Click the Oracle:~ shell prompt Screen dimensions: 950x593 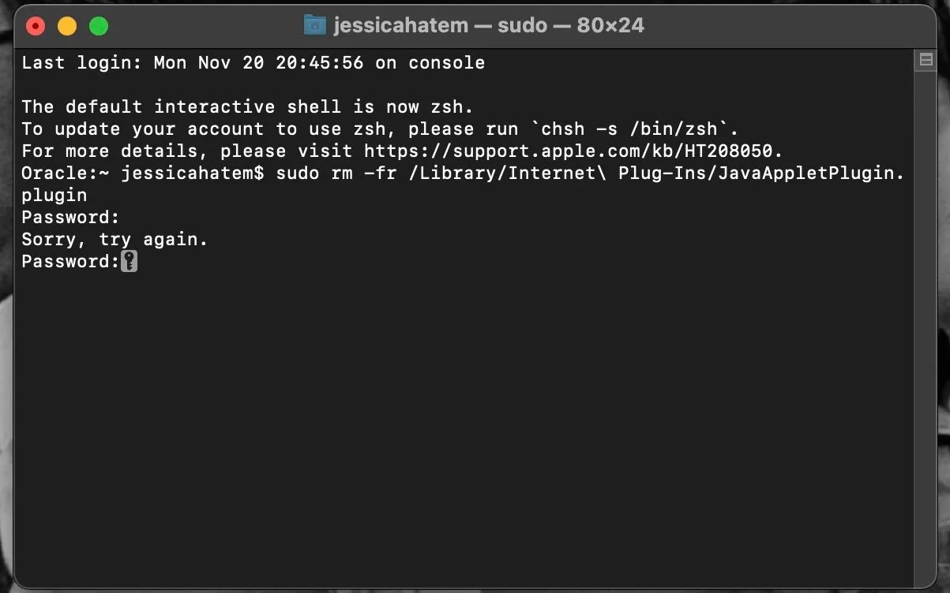(63, 173)
